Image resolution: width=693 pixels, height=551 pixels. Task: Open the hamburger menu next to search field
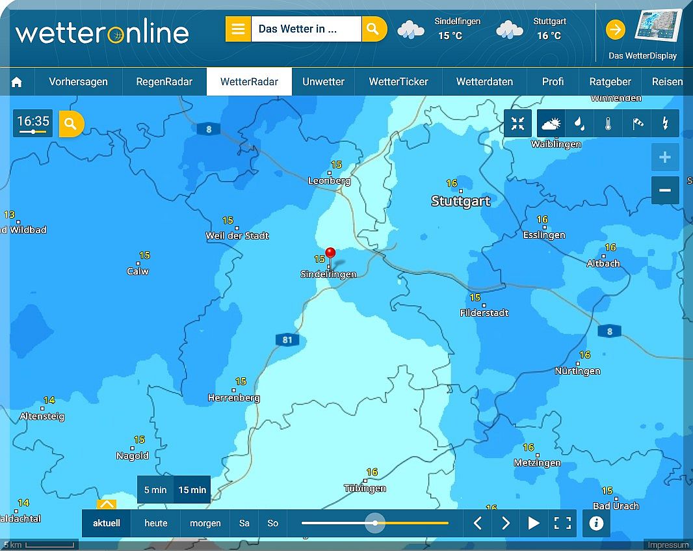(x=239, y=29)
